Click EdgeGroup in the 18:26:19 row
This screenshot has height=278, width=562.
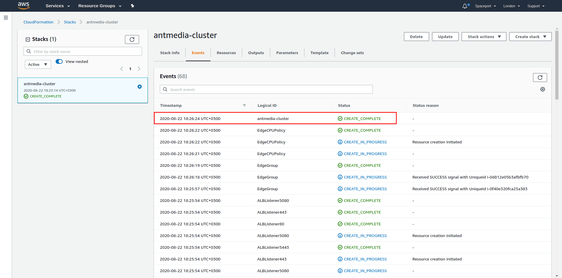(x=268, y=165)
